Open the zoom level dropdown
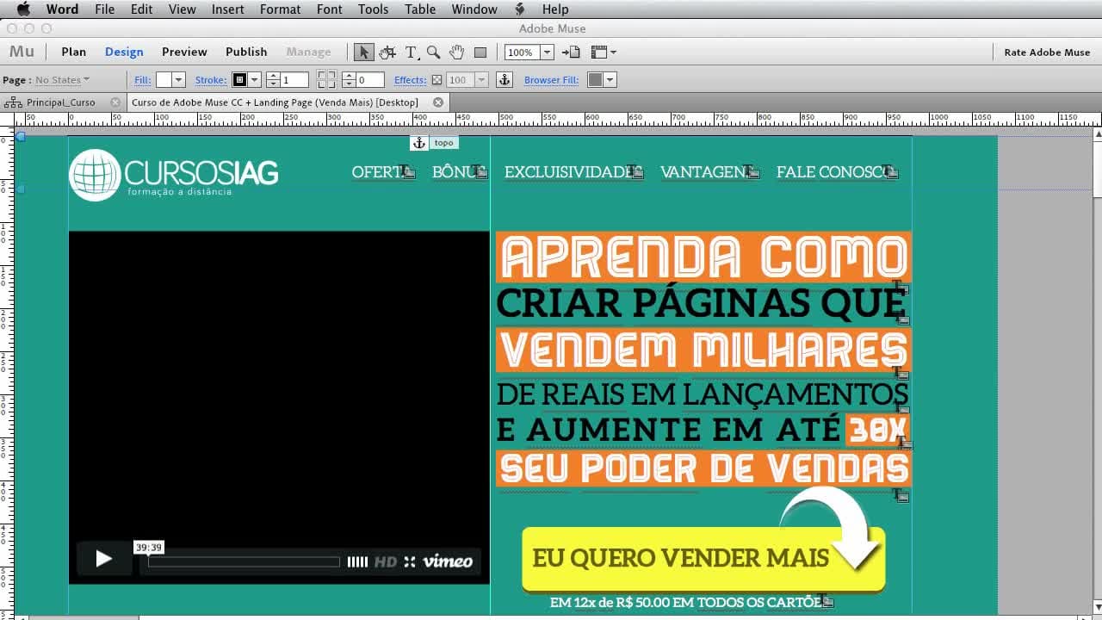 [548, 53]
